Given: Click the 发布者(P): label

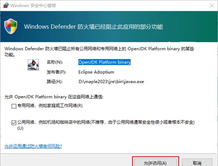Looking at the screenshot, I should (x=56, y=72).
